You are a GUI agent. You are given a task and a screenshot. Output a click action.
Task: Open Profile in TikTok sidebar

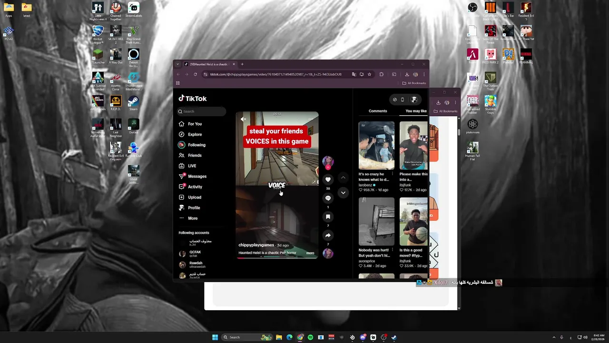(x=189, y=208)
